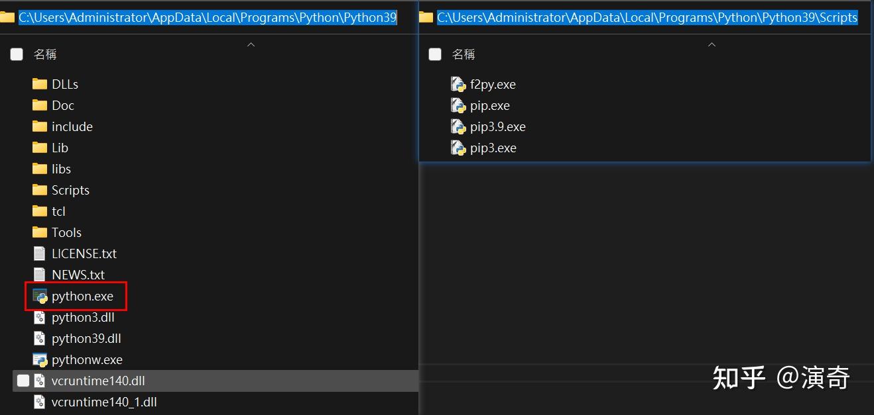The width and height of the screenshot is (874, 415).
Task: Select the Scripts folder in left pane
Action: pyautogui.click(x=61, y=190)
